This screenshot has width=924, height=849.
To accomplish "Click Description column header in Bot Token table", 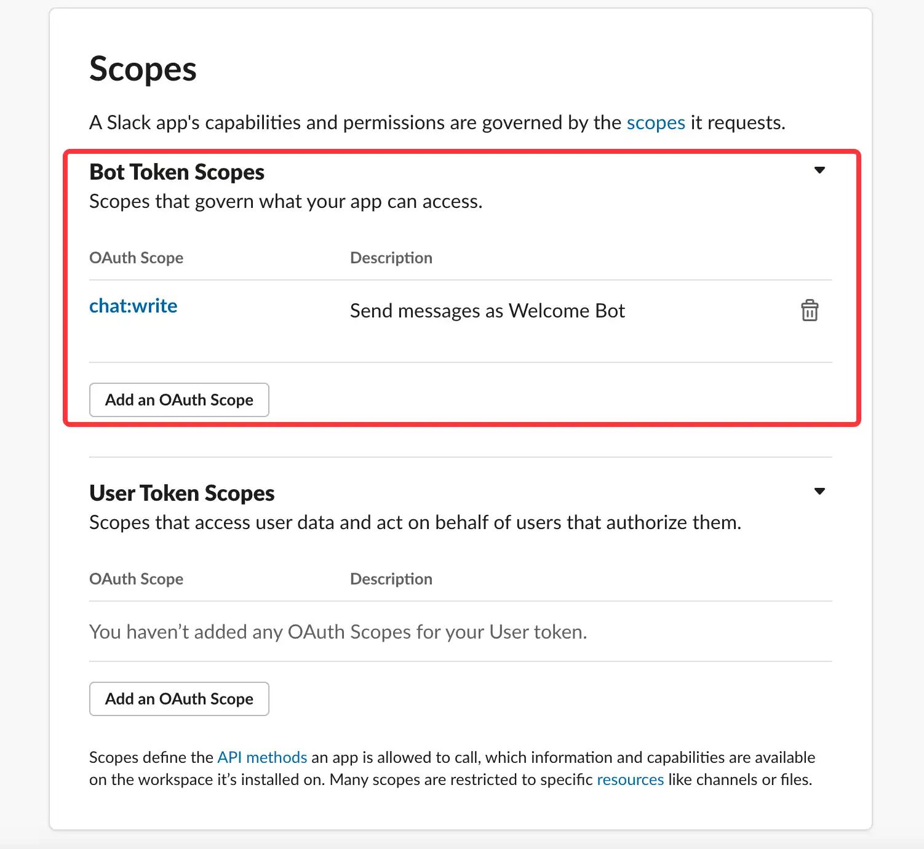I will tap(391, 258).
